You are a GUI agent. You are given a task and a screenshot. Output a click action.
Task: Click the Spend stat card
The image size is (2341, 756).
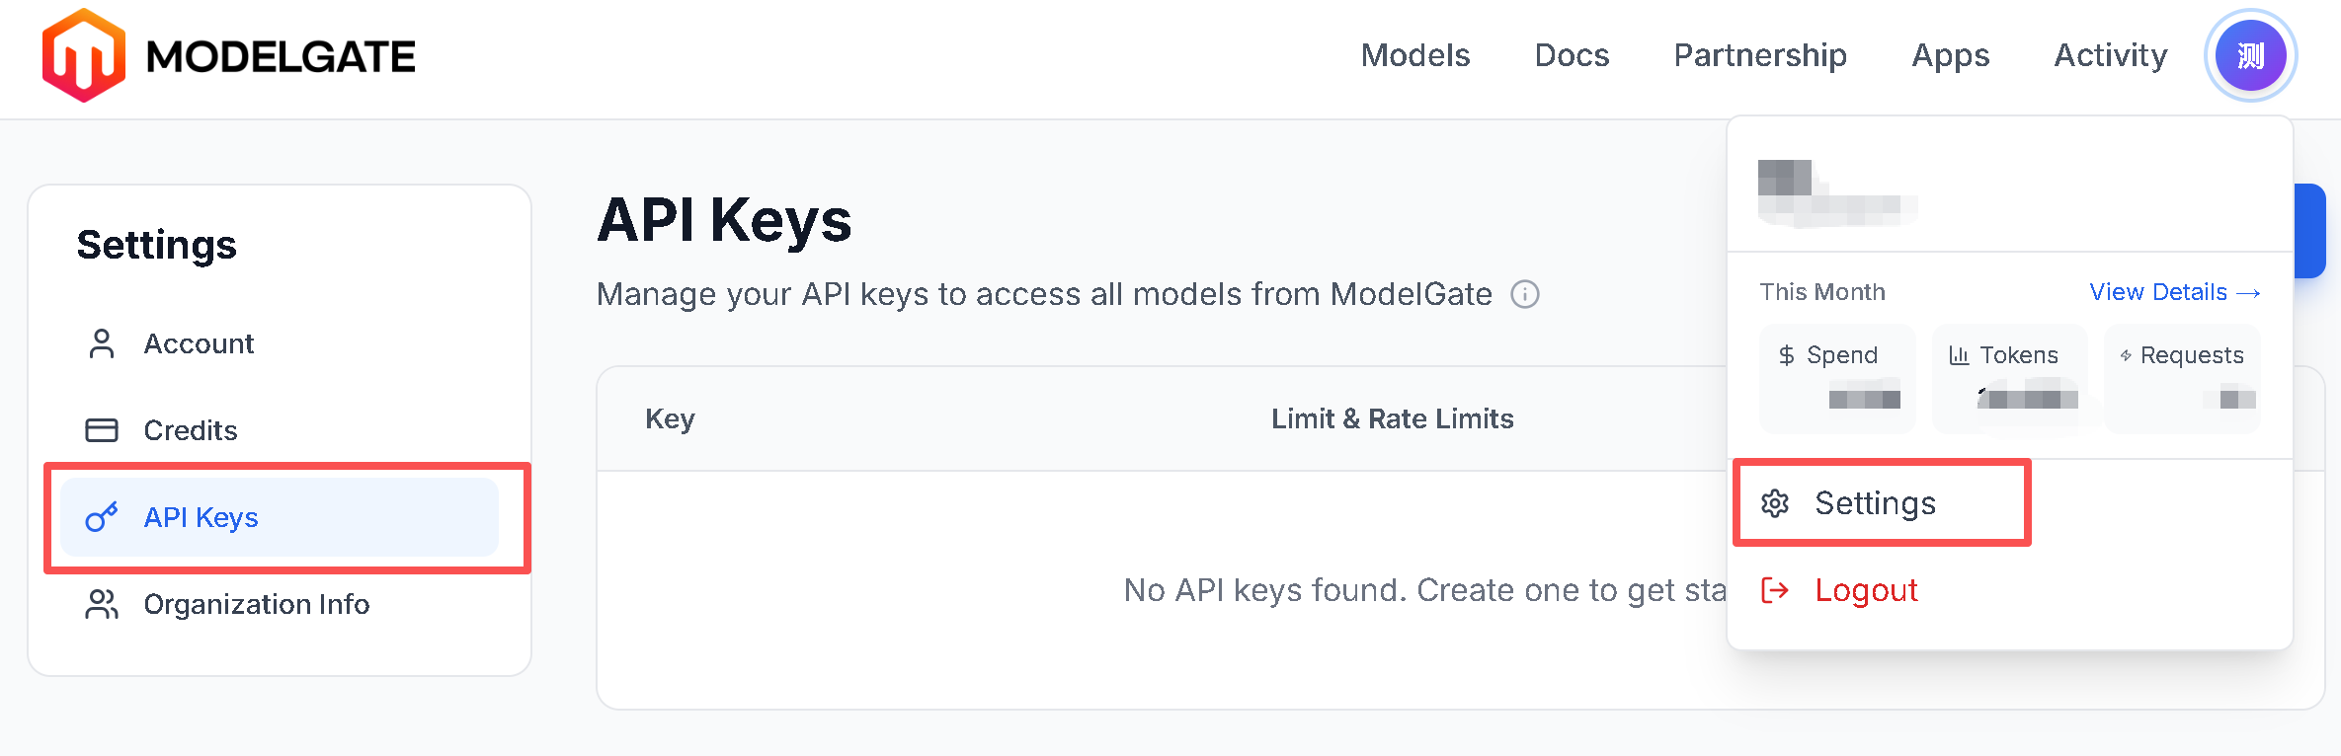(1837, 378)
